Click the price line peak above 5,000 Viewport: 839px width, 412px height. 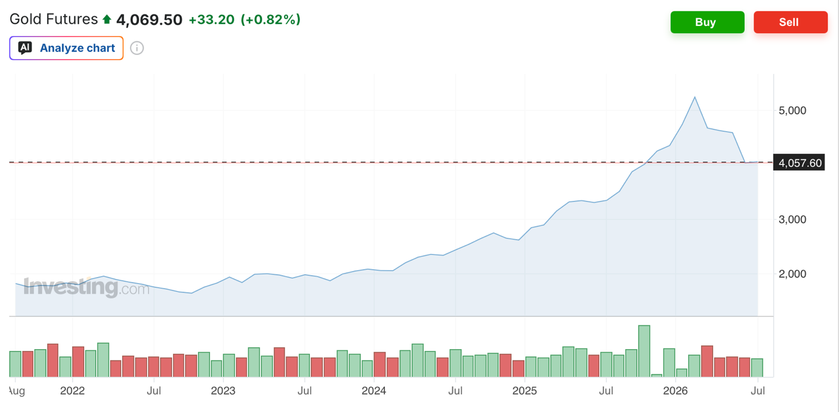695,97
